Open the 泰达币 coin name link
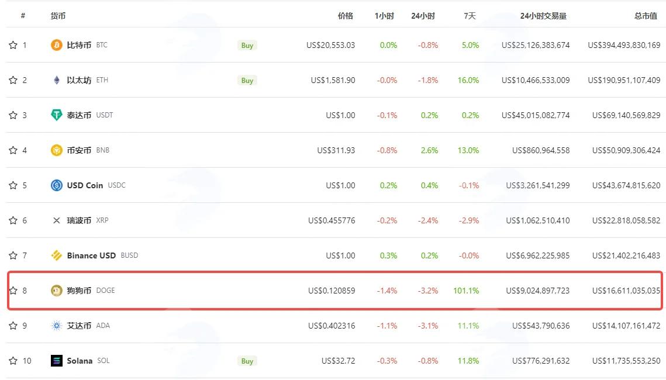666x380 pixels. (x=79, y=115)
